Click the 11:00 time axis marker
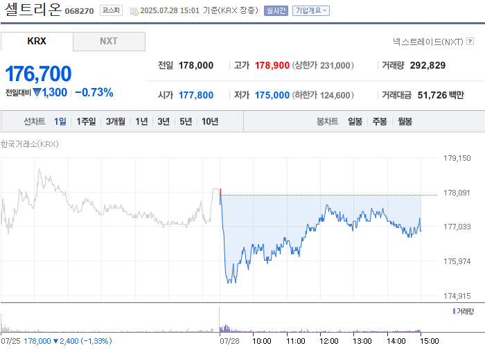485x350 pixels. pyautogui.click(x=296, y=341)
